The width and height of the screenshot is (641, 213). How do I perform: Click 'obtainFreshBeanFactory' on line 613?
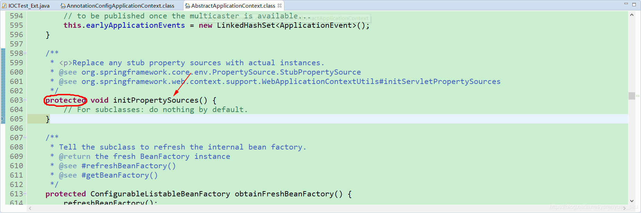(284, 194)
